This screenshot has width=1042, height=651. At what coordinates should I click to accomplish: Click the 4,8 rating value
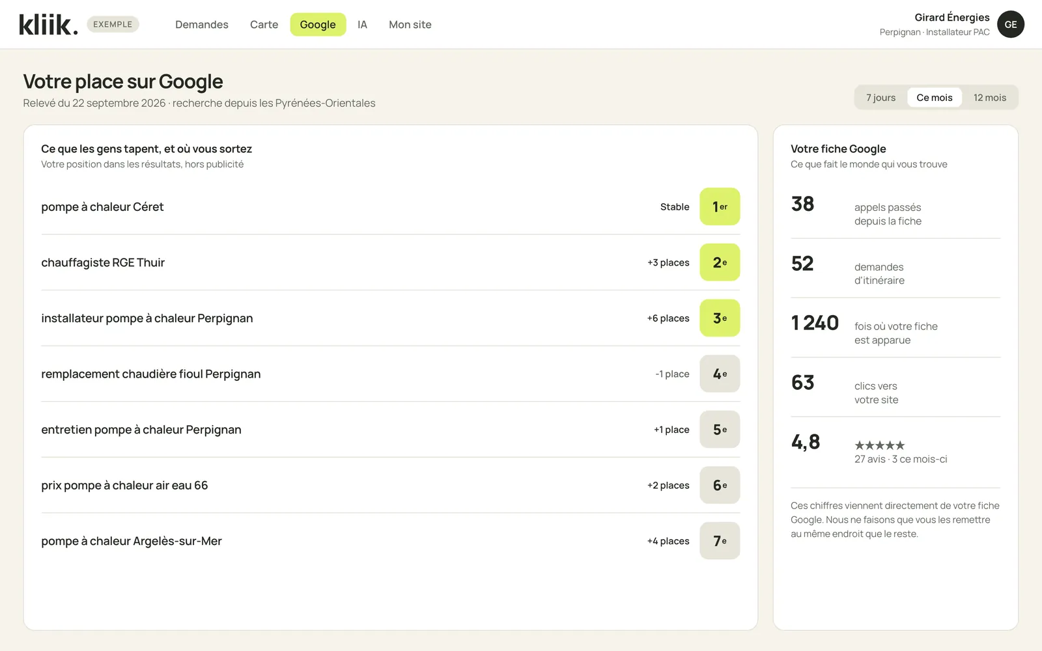[x=806, y=443]
